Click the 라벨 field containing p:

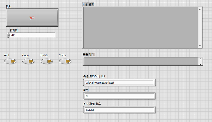coord(119,96)
